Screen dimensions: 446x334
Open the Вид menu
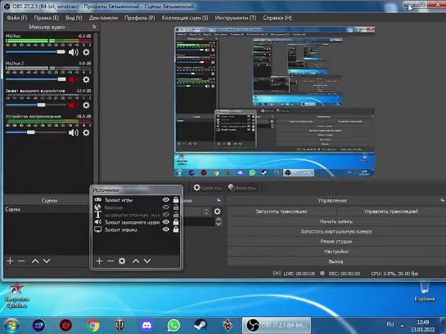[x=74, y=18]
